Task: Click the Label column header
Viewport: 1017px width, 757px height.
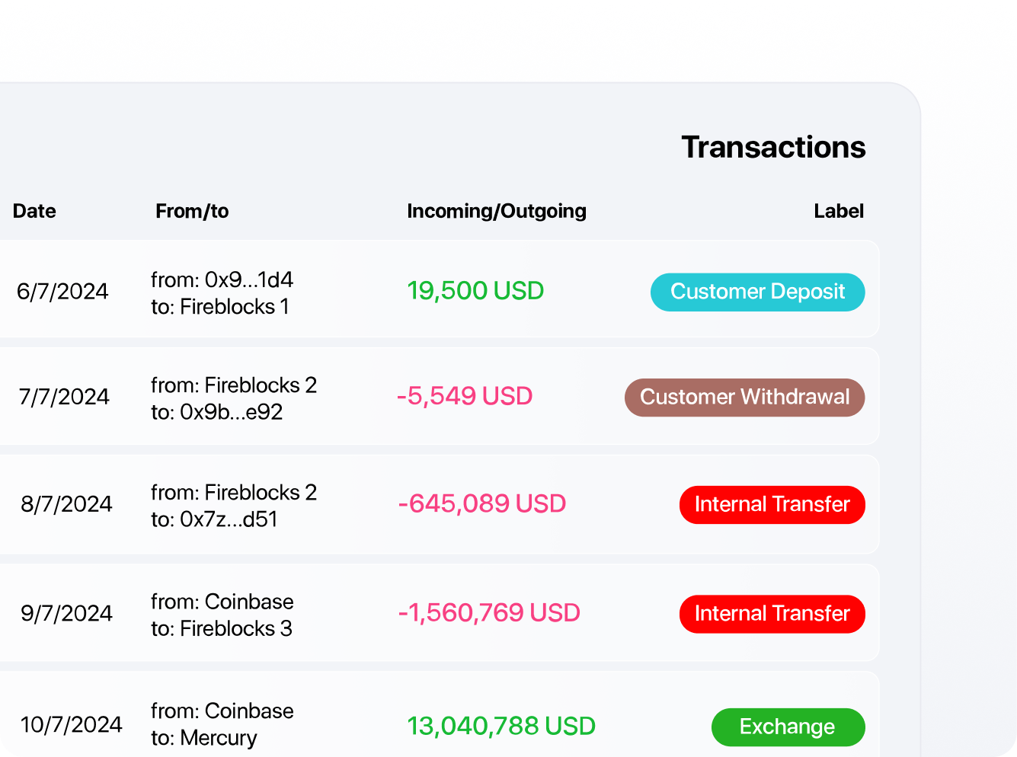Action: click(839, 211)
